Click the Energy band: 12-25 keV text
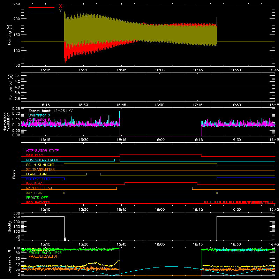This screenshot has height=279, width=279. coord(51,111)
